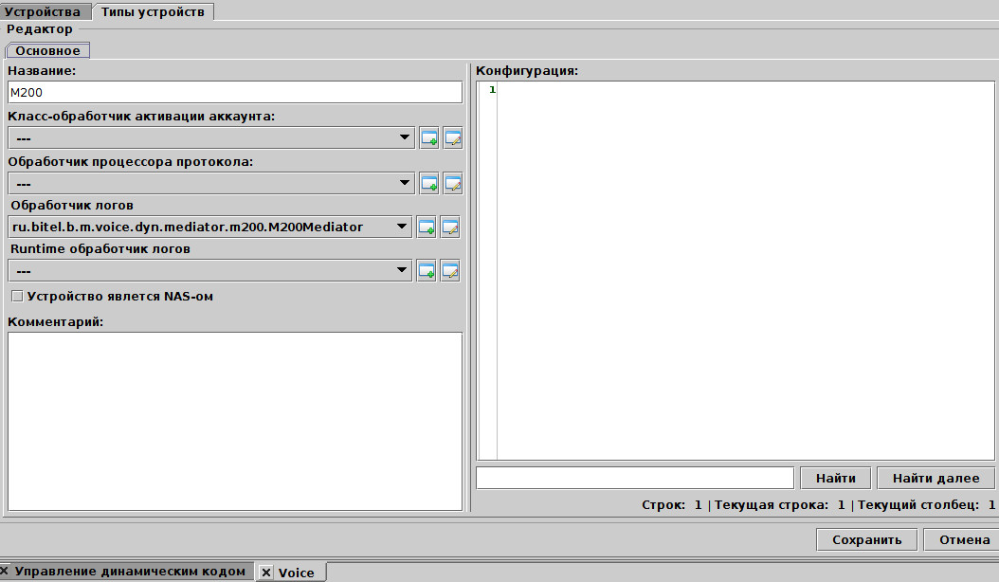
Task: Close the Voice tab with its X
Action: (x=266, y=573)
